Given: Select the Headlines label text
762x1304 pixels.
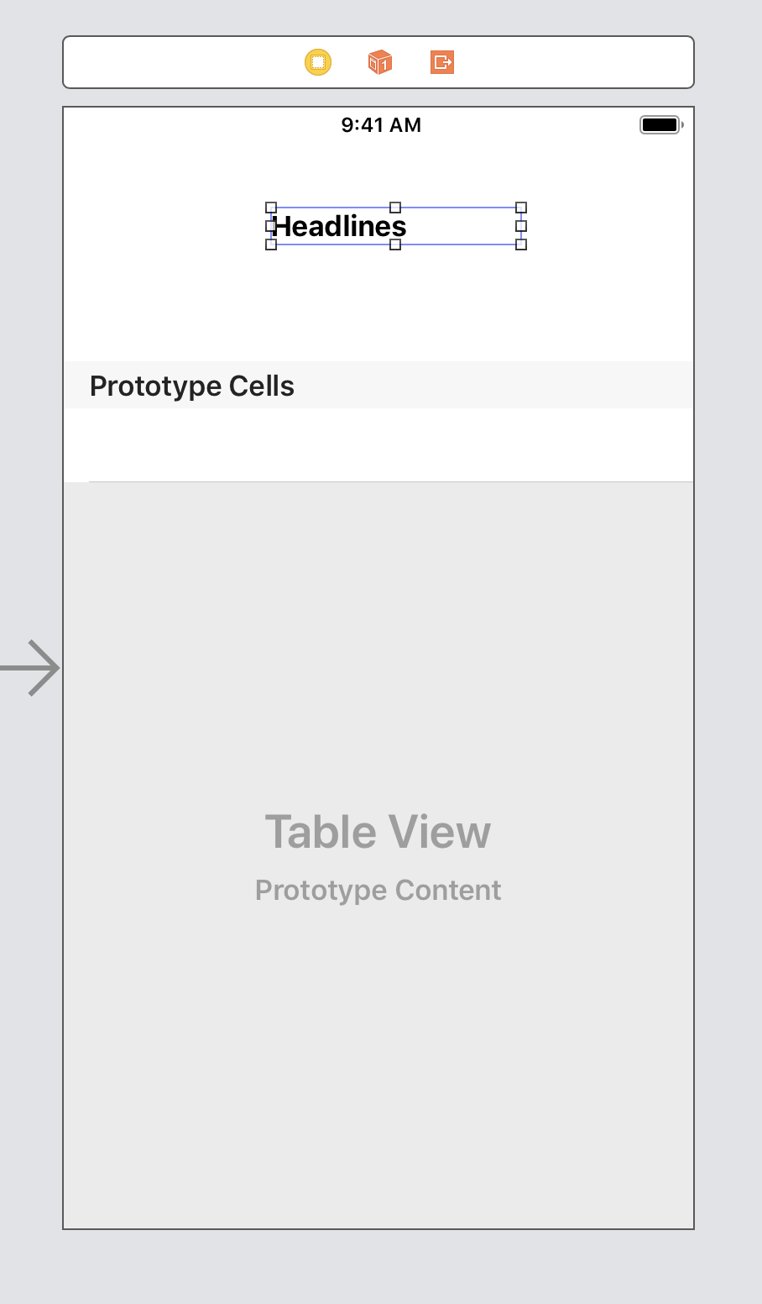Looking at the screenshot, I should pos(340,226).
